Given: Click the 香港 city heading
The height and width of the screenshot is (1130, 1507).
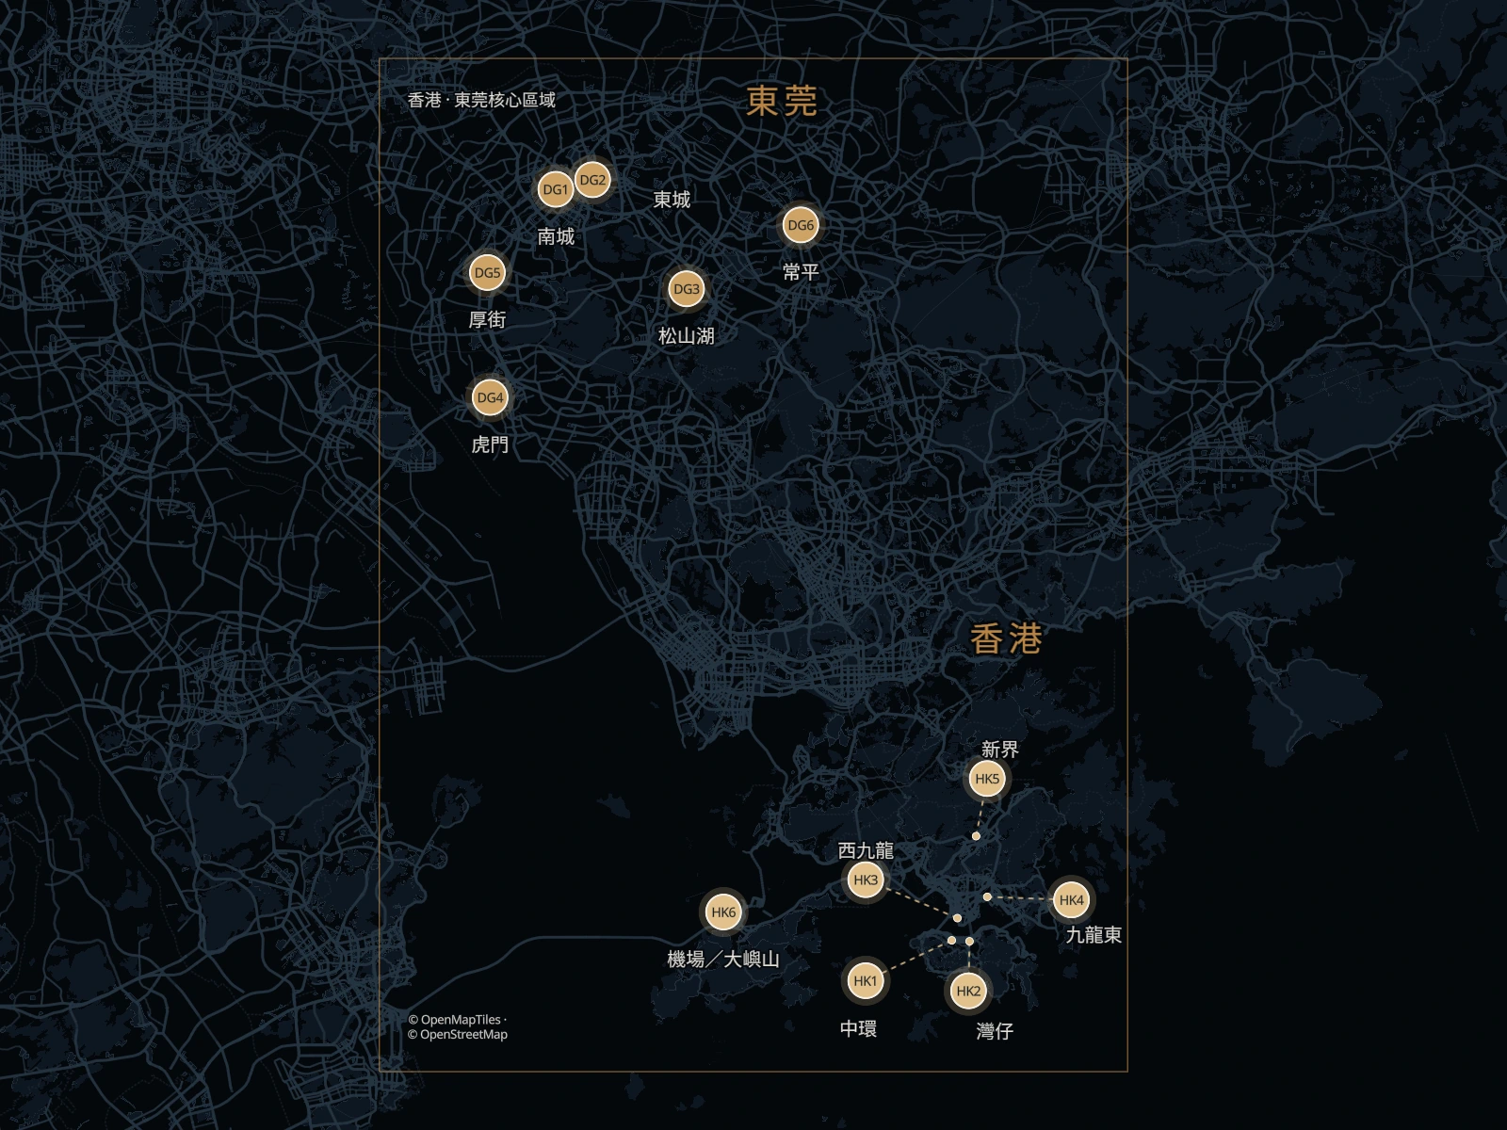Looking at the screenshot, I should pyautogui.click(x=1006, y=639).
